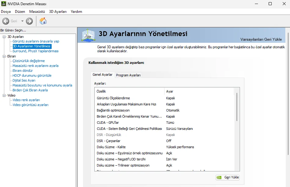Select Doku süzme – Negatif LOD tercihi

[165, 159]
